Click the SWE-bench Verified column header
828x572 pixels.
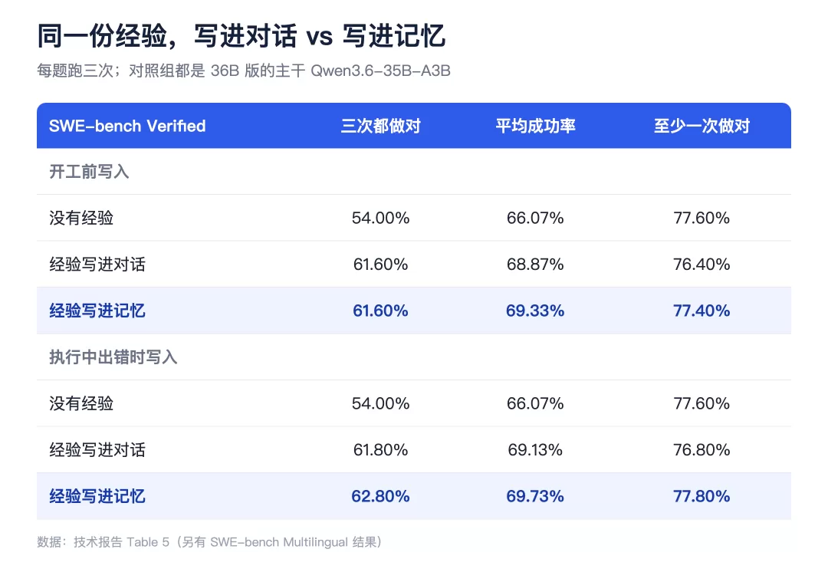(x=127, y=126)
